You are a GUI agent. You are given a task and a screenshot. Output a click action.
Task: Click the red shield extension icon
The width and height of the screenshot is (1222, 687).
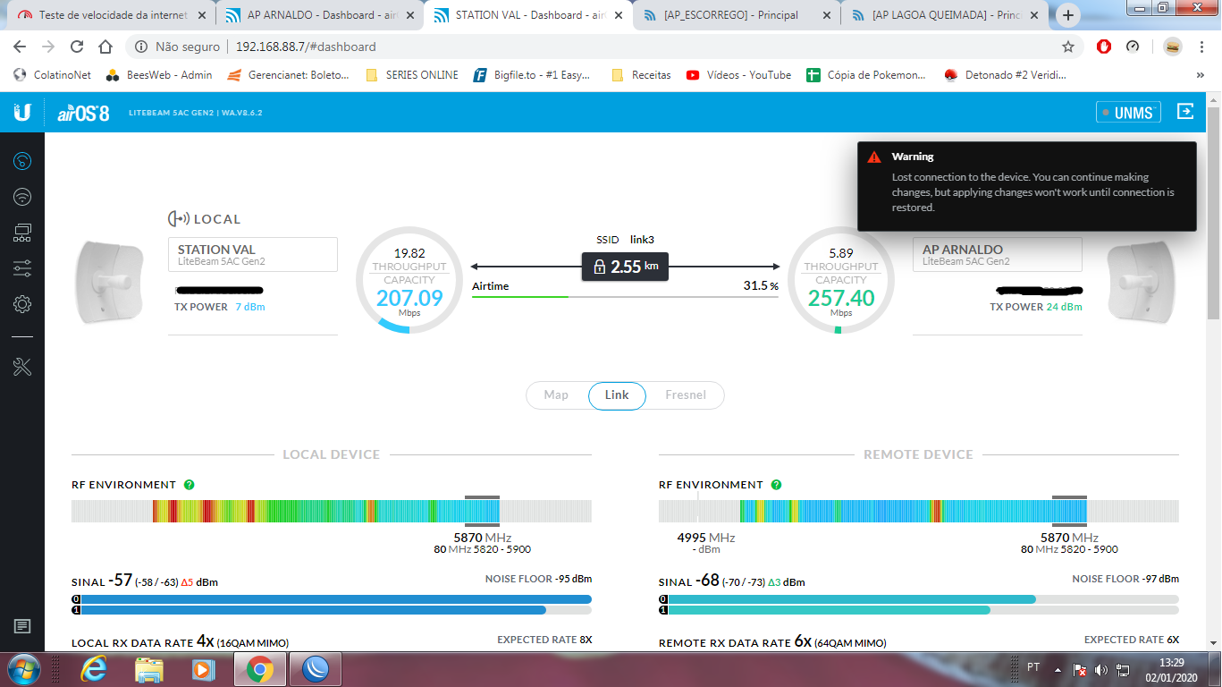coord(1104,47)
